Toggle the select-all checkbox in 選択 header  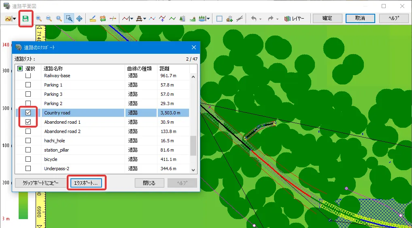20,68
